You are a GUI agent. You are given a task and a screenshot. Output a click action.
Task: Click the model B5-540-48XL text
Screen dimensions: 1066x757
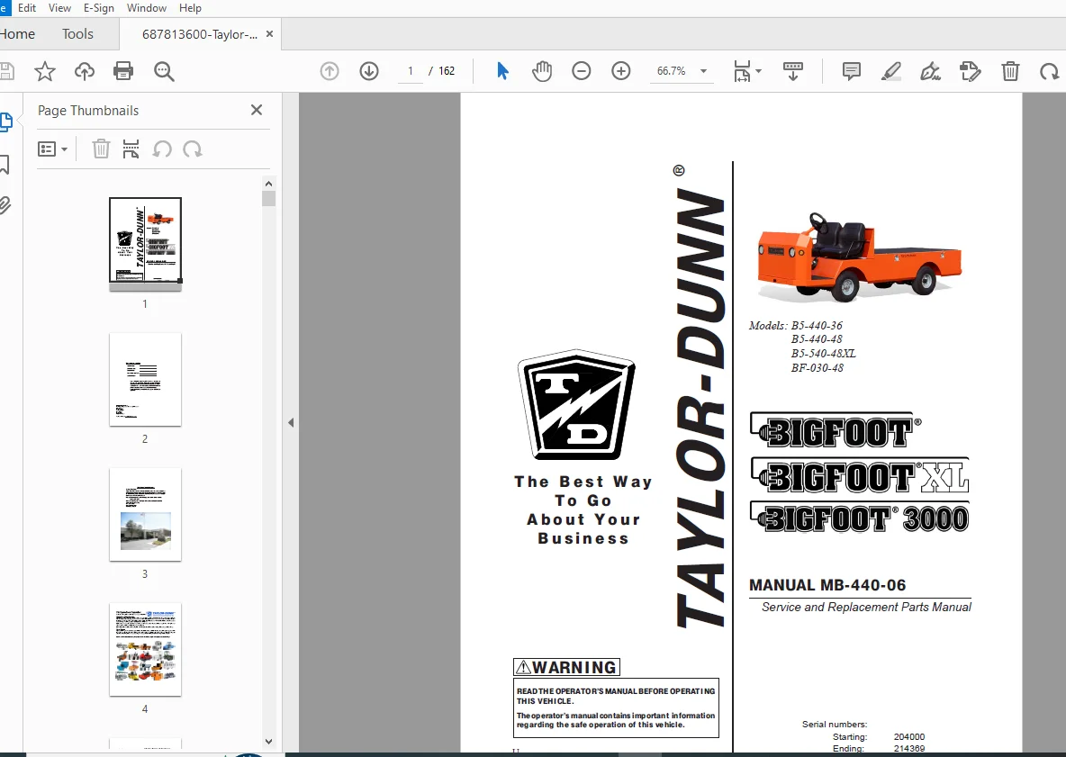point(823,354)
